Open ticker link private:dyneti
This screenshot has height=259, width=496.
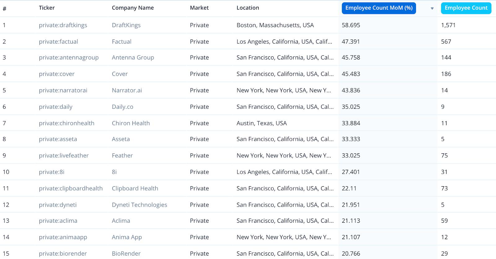click(58, 204)
